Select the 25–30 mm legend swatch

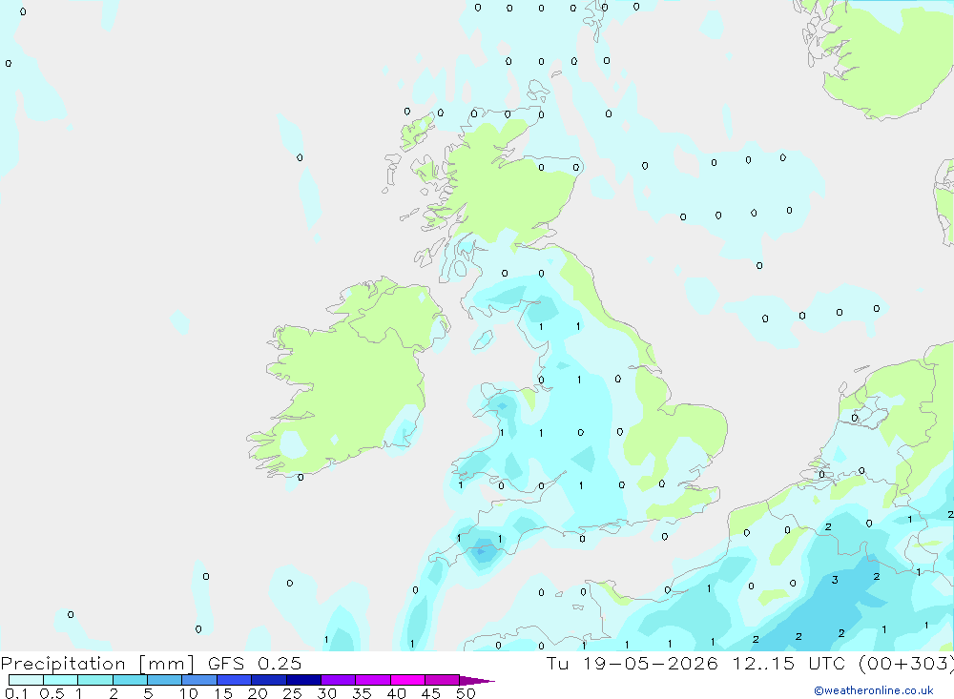303,680
